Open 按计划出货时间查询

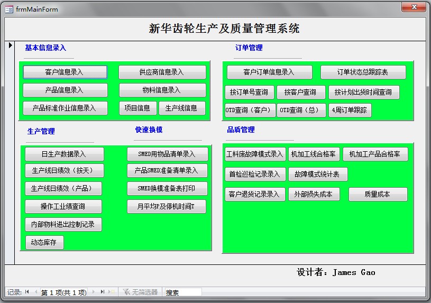(x=364, y=92)
